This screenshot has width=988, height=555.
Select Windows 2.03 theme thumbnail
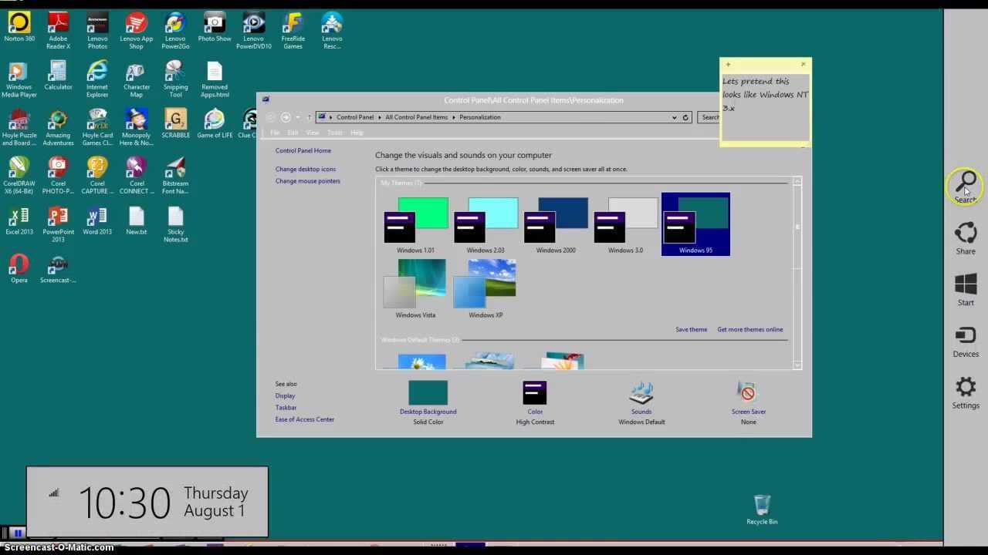pyautogui.click(x=486, y=225)
